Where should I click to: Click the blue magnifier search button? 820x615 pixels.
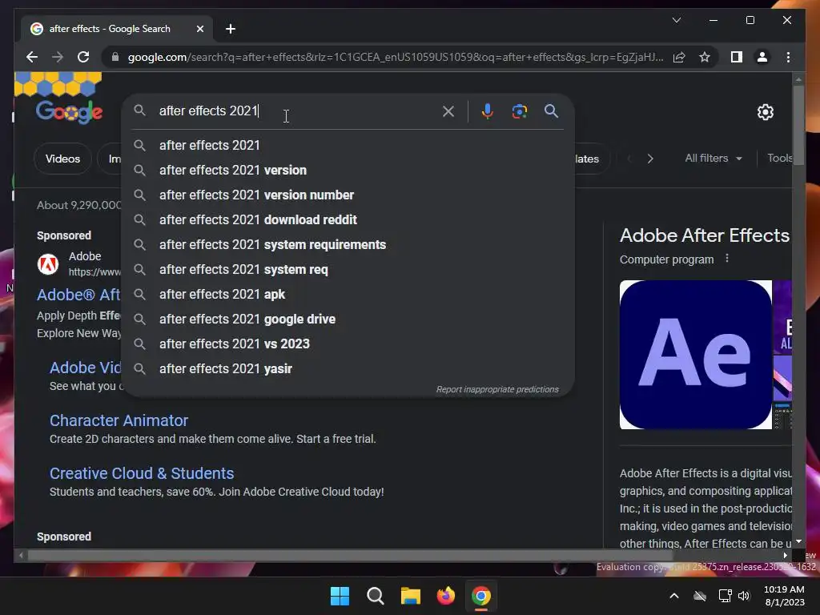coord(551,111)
